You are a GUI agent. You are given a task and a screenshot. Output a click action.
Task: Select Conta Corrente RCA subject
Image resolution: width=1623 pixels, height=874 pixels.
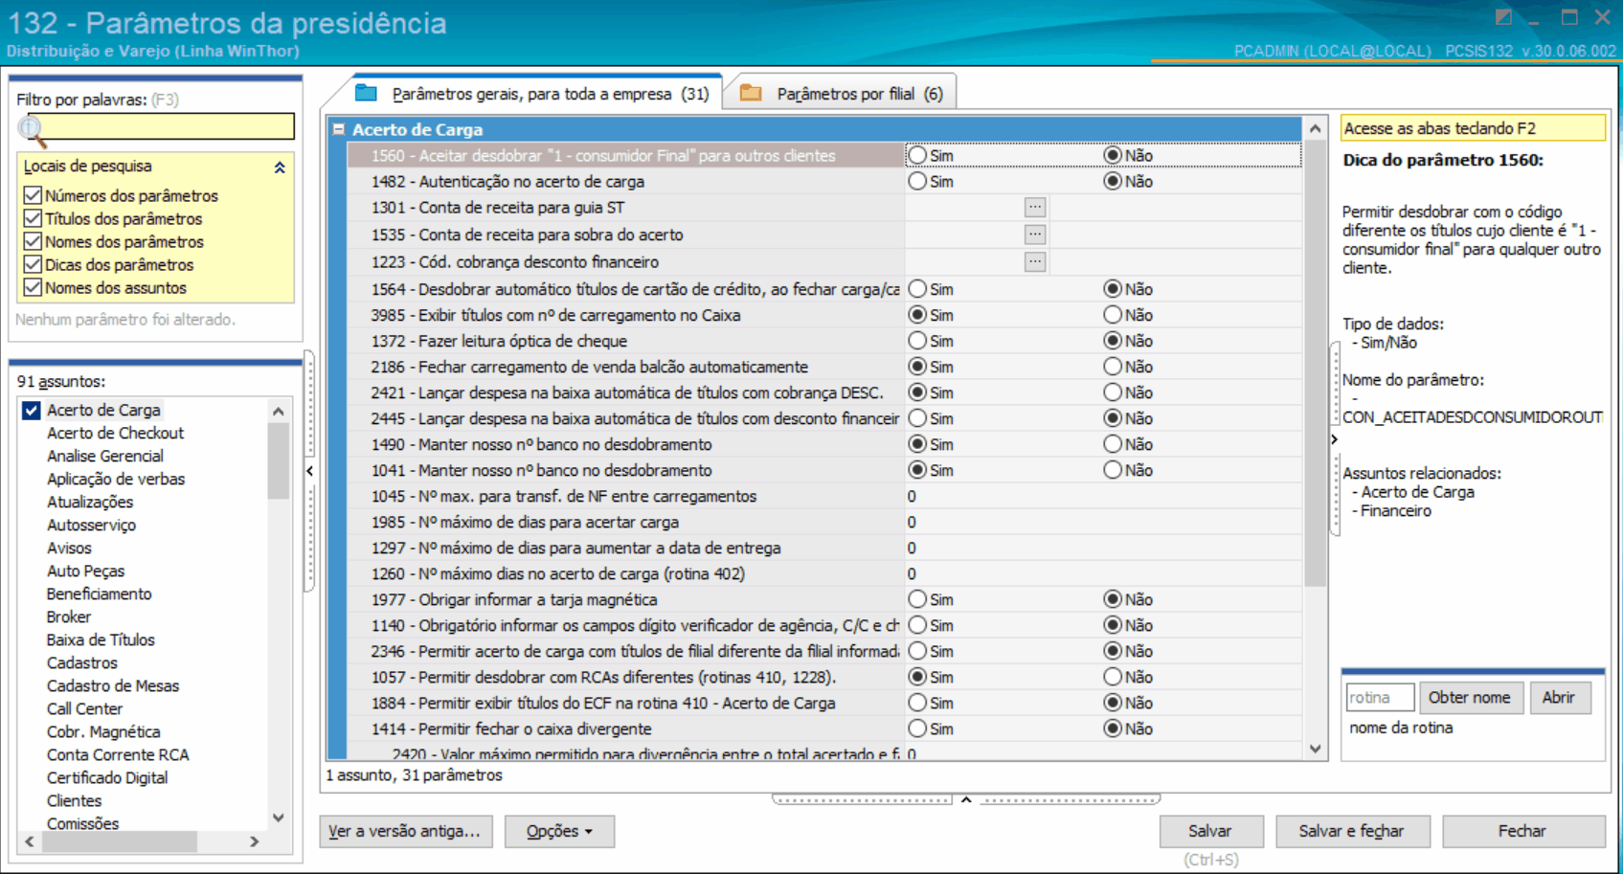(118, 754)
